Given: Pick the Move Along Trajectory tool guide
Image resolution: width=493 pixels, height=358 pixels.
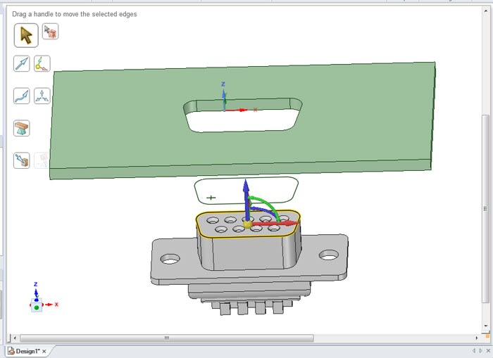Looking at the screenshot, I should (x=22, y=96).
